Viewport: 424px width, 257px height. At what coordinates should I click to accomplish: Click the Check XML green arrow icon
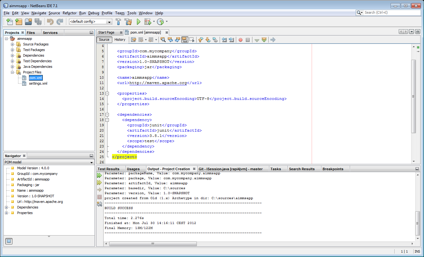coord(257,40)
